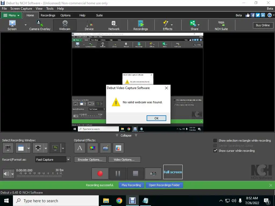Image resolution: width=275 pixels, height=206 pixels.
Task: Open the green Menu dropdown
Action: (x=11, y=15)
